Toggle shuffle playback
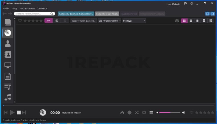The height and width of the screenshot is (124, 217). click(x=137, y=113)
